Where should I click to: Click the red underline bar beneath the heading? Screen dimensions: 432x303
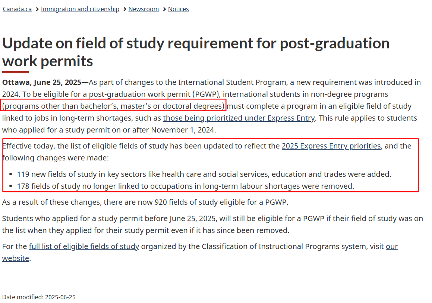coord(15,72)
